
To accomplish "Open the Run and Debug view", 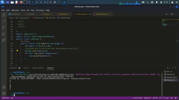I will 4,34.
